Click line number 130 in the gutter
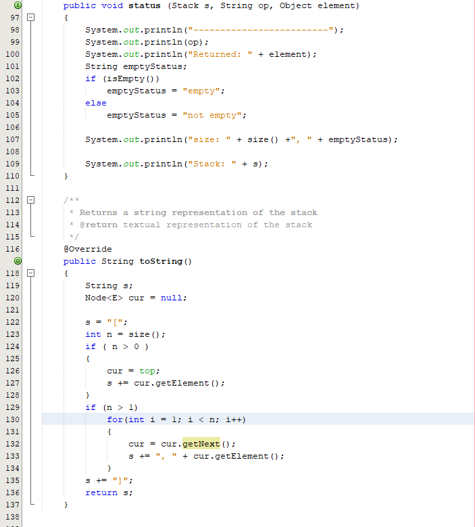The height and width of the screenshot is (527, 475). tap(12, 419)
